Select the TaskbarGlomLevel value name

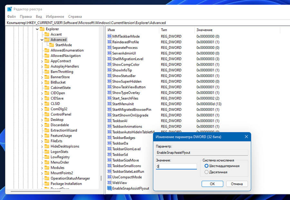pos(126,149)
